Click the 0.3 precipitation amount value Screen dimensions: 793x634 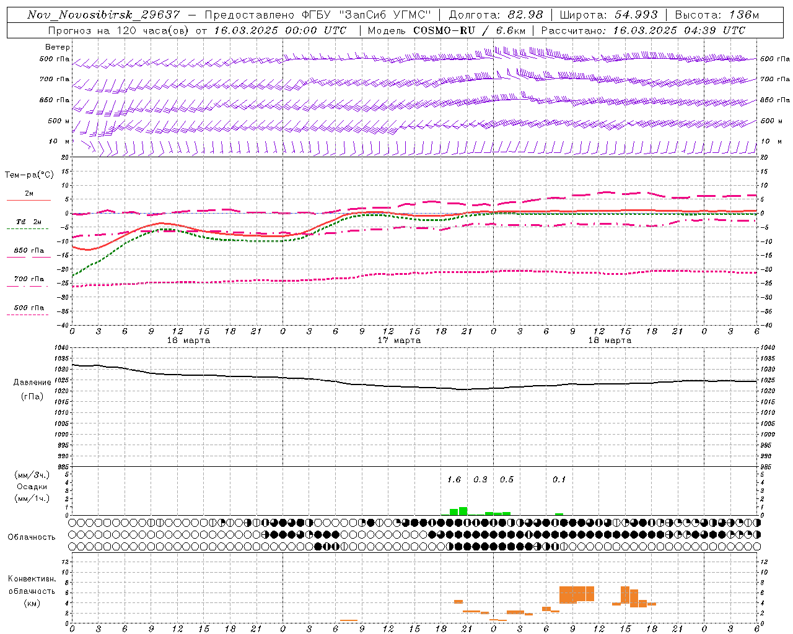tap(480, 479)
